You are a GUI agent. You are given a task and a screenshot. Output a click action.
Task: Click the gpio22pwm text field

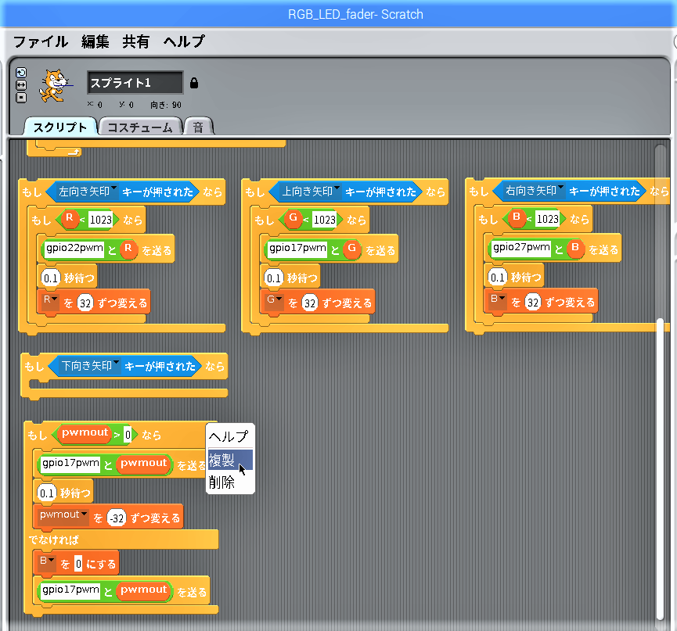coord(74,249)
